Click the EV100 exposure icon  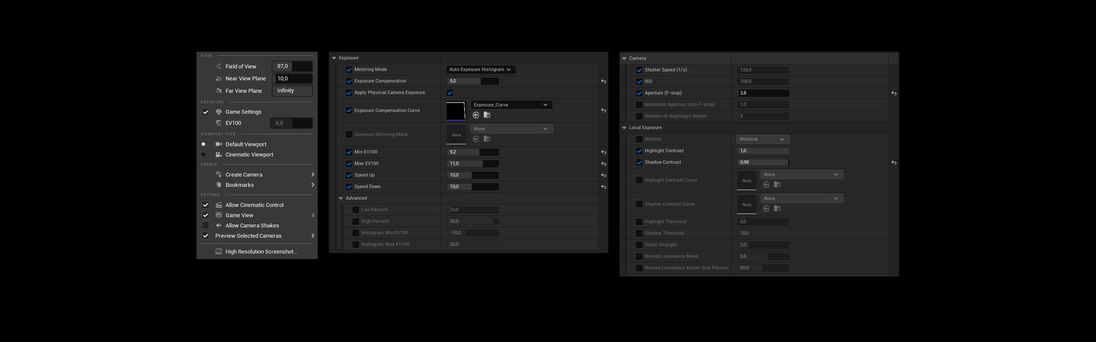[219, 123]
